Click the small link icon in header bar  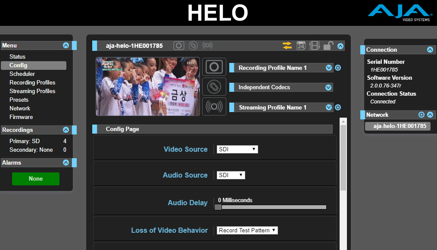(193, 45)
